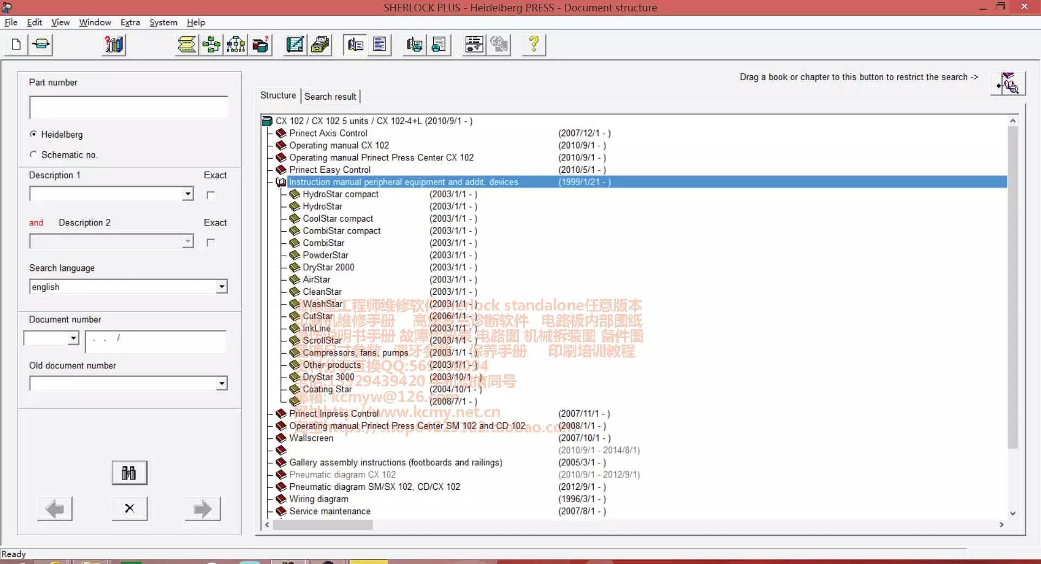Select Operating manual CX 102 tree row
The width and height of the screenshot is (1041, 564).
coord(339,145)
